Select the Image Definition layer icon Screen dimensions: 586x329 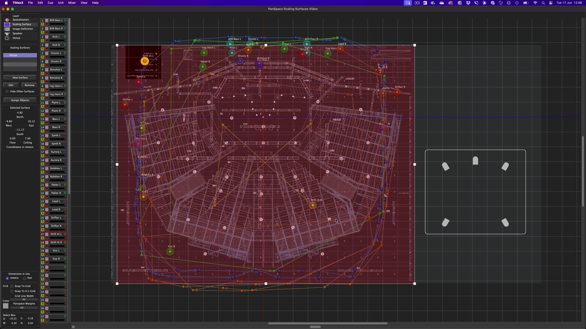point(7,29)
